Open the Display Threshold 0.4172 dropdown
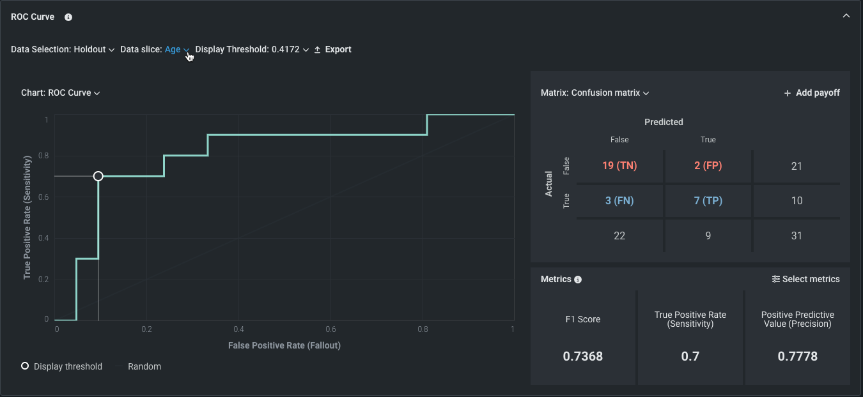Image resolution: width=863 pixels, height=397 pixels. click(252, 49)
